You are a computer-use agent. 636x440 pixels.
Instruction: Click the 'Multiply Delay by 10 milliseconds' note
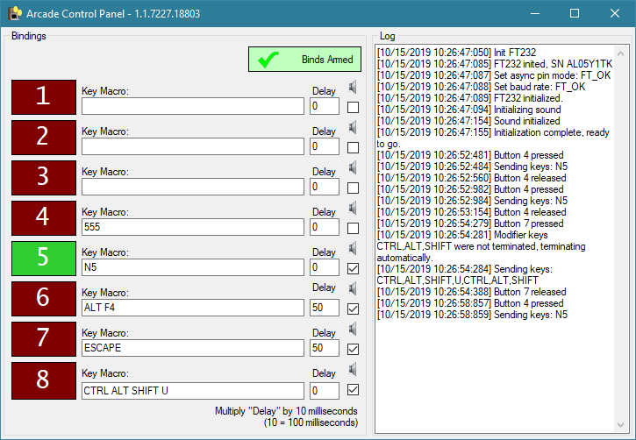(x=286, y=416)
